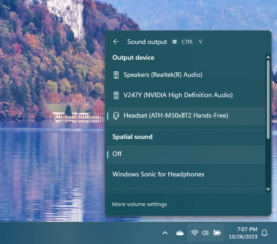Click the Spatial sound heading
The height and width of the screenshot is (244, 277).
click(132, 137)
